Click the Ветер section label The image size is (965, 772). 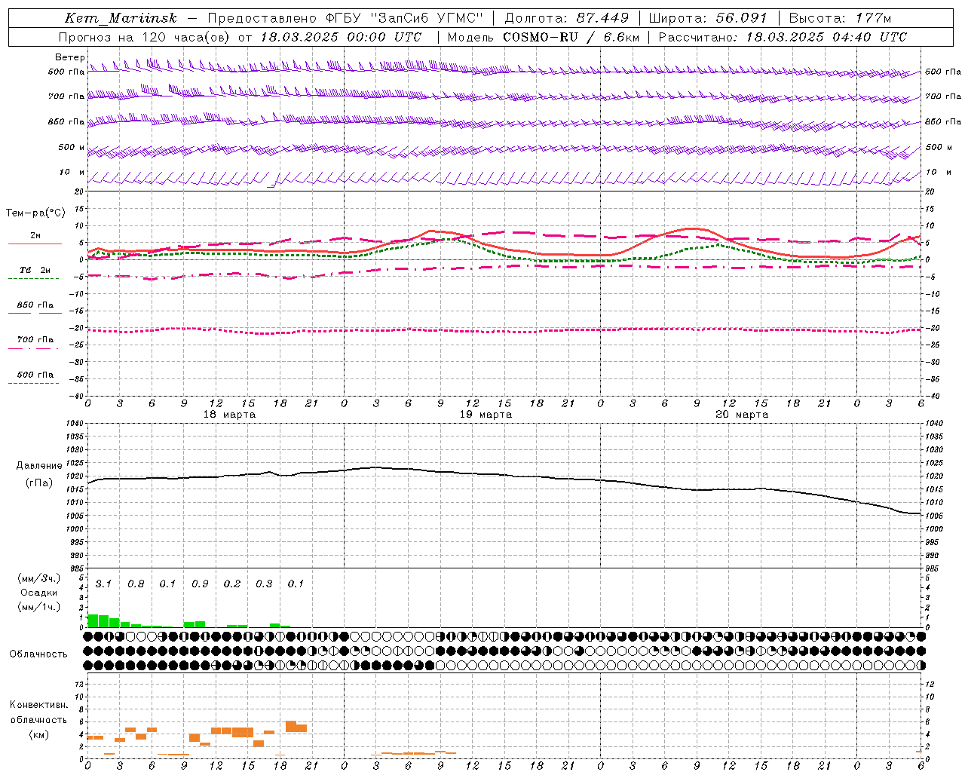(x=69, y=57)
